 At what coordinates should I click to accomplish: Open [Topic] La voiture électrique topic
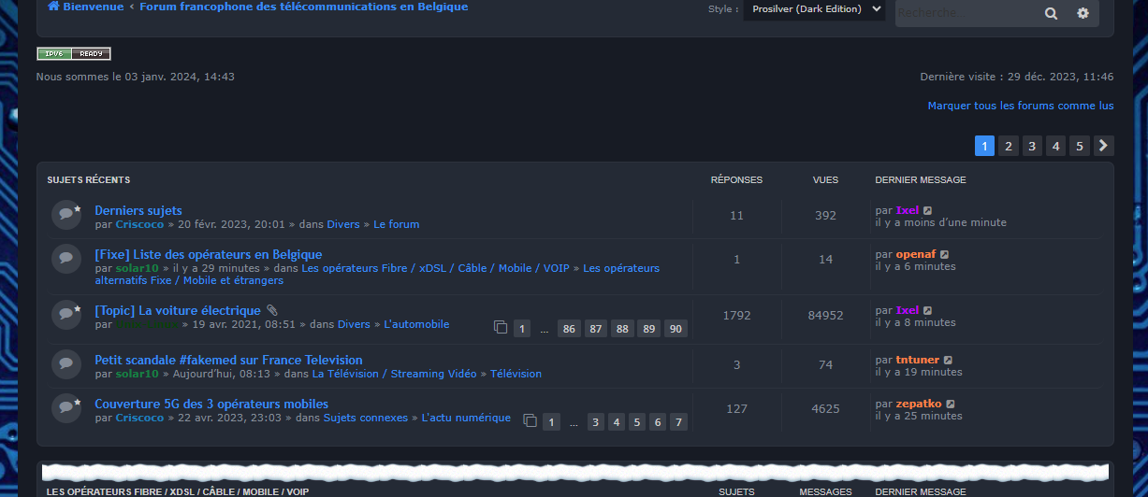(x=178, y=310)
